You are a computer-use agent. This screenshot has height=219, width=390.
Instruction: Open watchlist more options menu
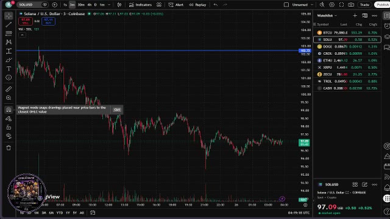click(374, 16)
